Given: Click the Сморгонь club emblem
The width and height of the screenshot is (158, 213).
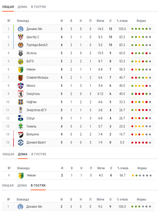Looking at the screenshot, I should (21, 94).
